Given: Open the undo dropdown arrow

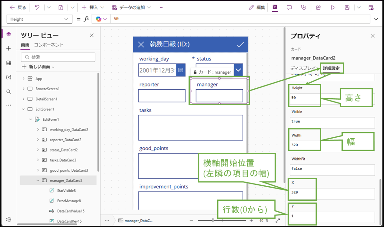Looking at the screenshot, I should pos(49,7).
